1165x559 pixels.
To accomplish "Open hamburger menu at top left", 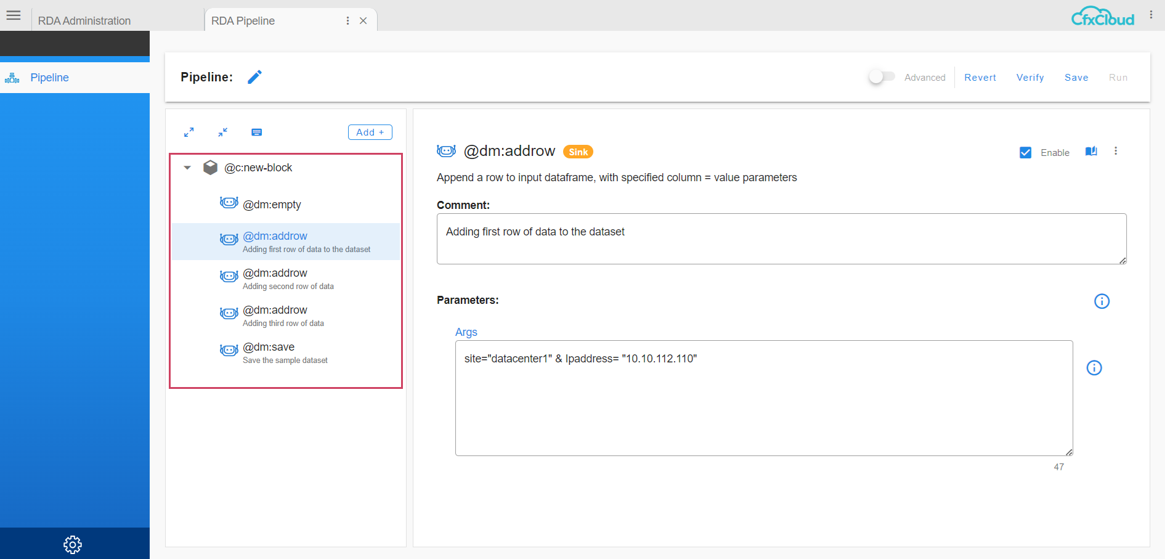I will tap(14, 15).
